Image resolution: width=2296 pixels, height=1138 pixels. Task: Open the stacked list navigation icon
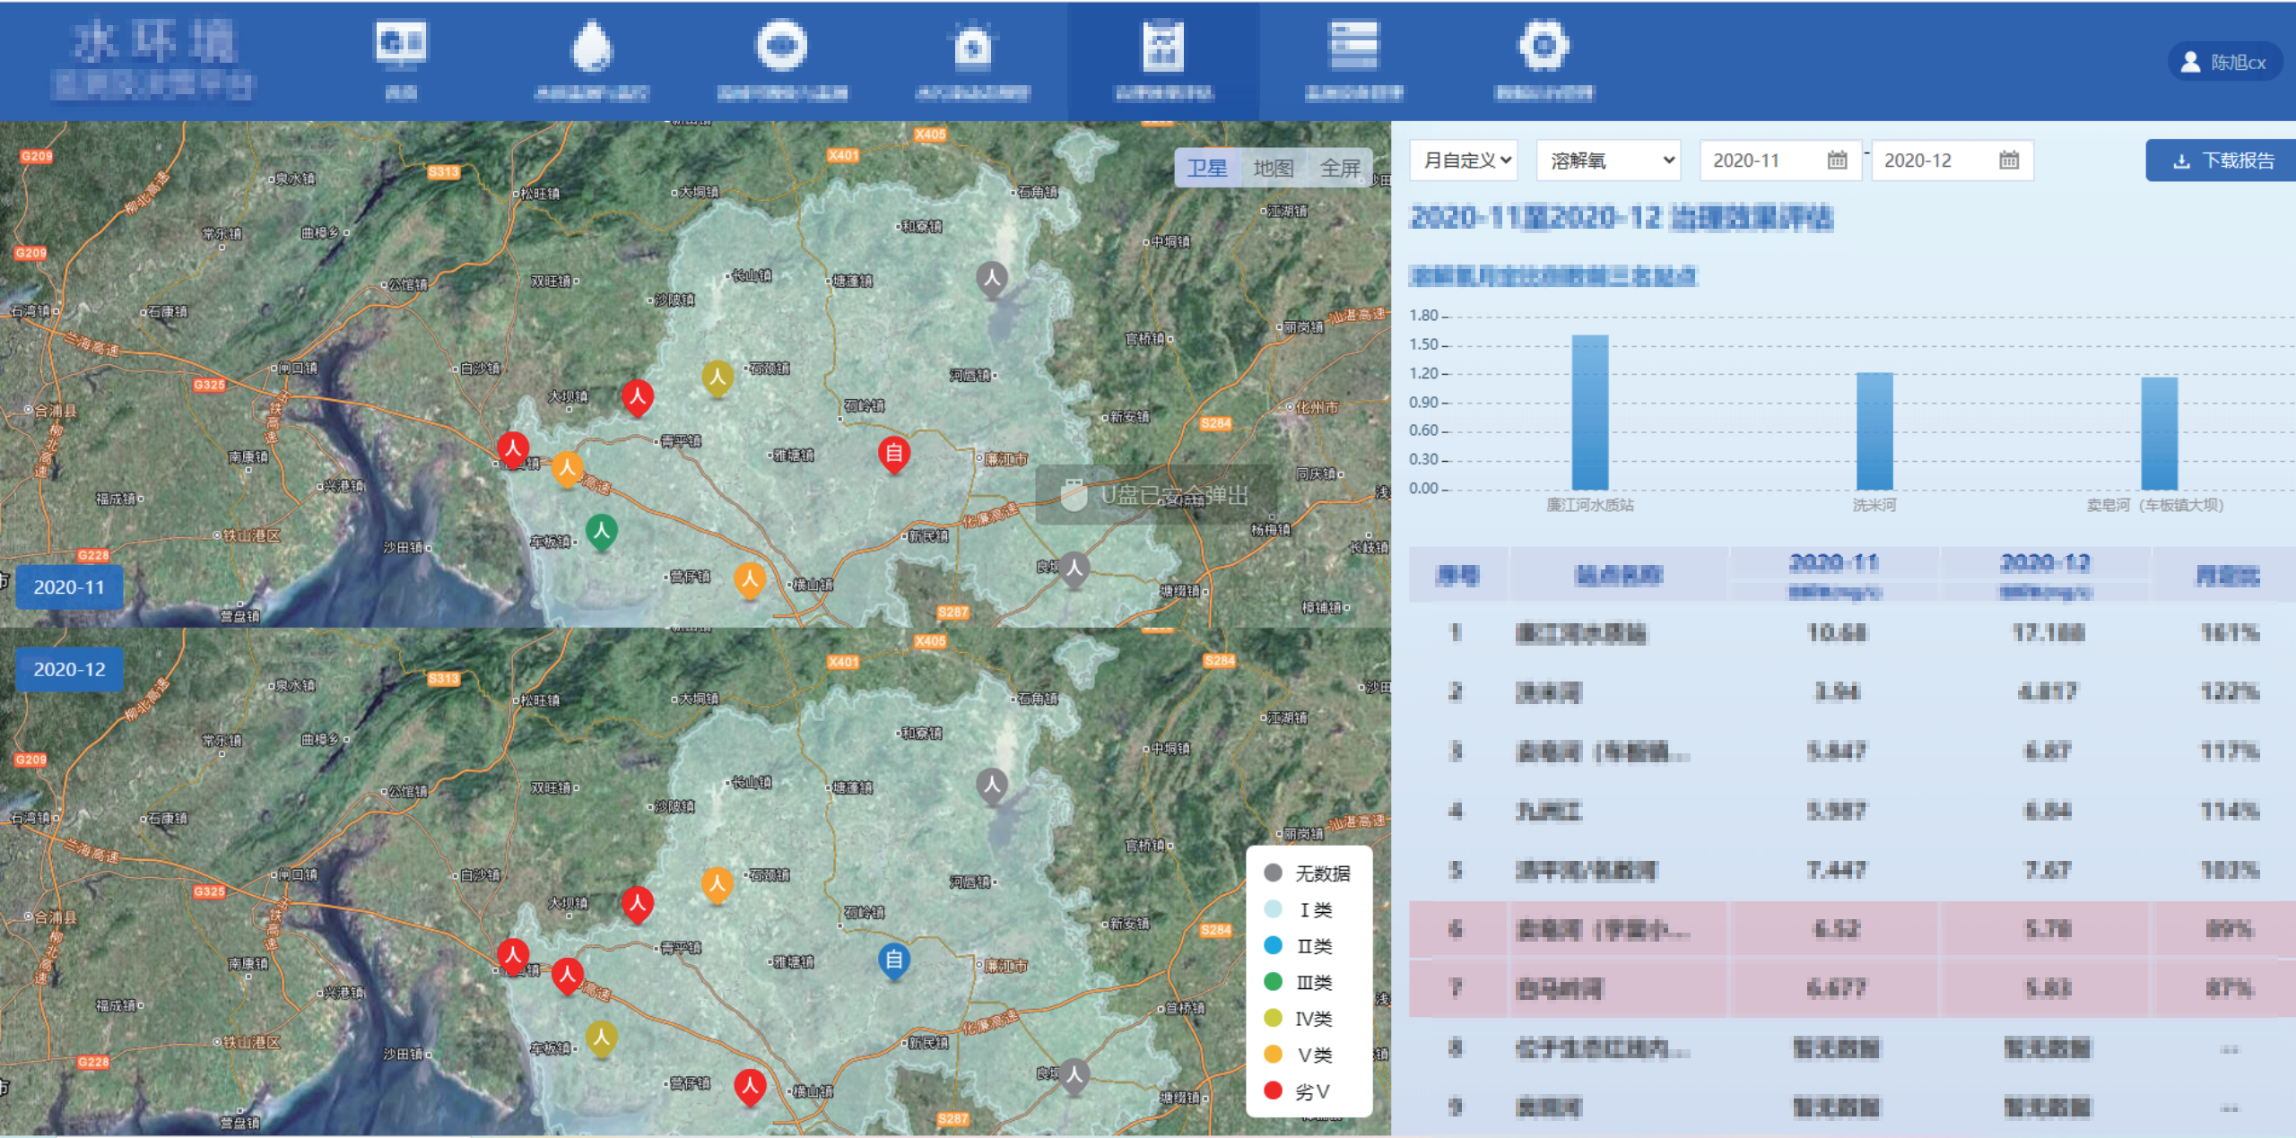pos(1353,45)
